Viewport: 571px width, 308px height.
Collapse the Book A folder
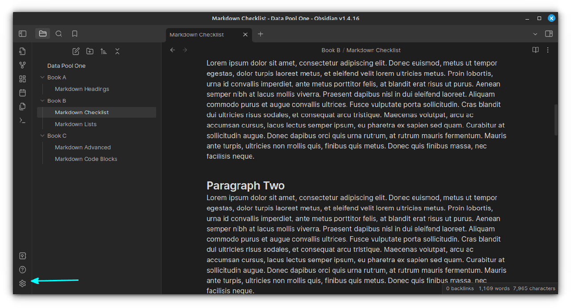pos(43,78)
